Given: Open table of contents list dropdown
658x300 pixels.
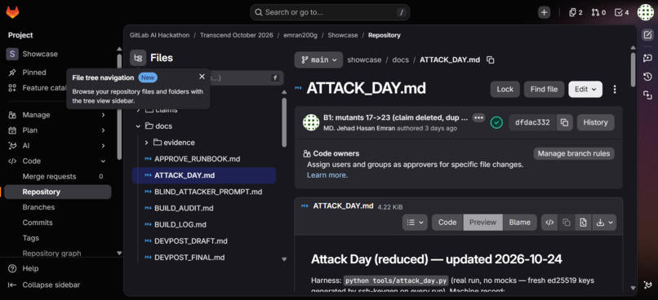Looking at the screenshot, I should coord(415,223).
